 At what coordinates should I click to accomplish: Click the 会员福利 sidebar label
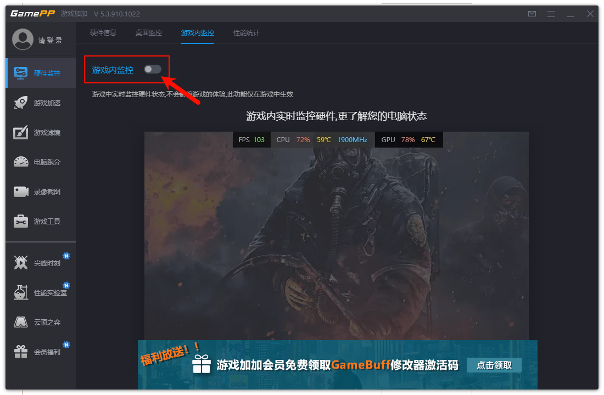[47, 352]
